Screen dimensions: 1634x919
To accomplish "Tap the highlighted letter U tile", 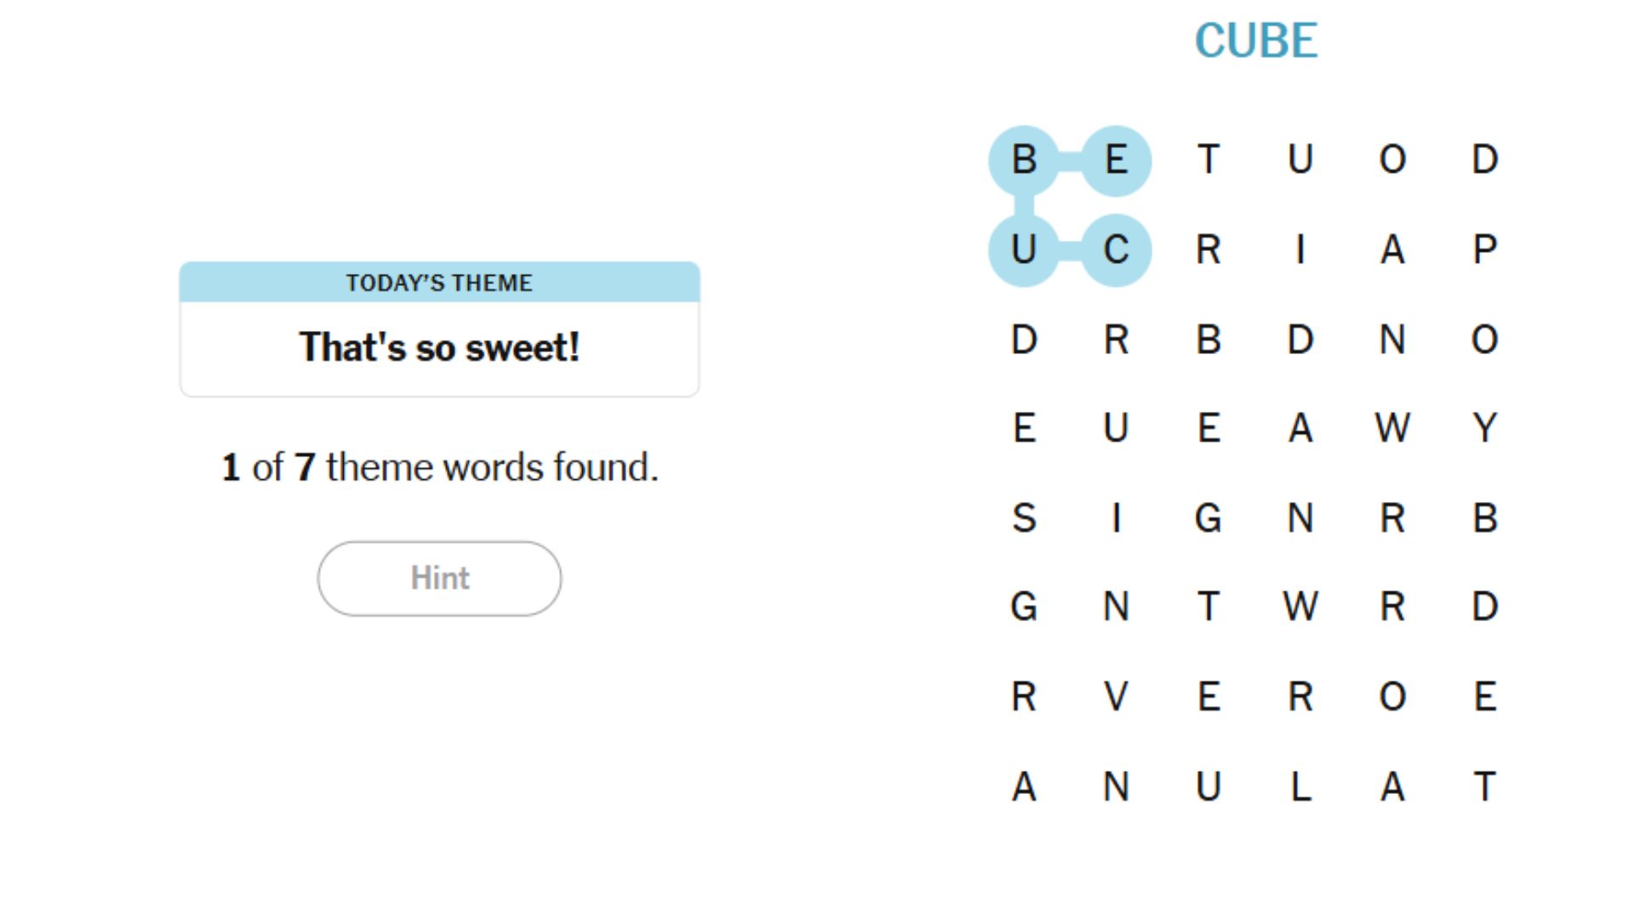I will (x=1024, y=250).
